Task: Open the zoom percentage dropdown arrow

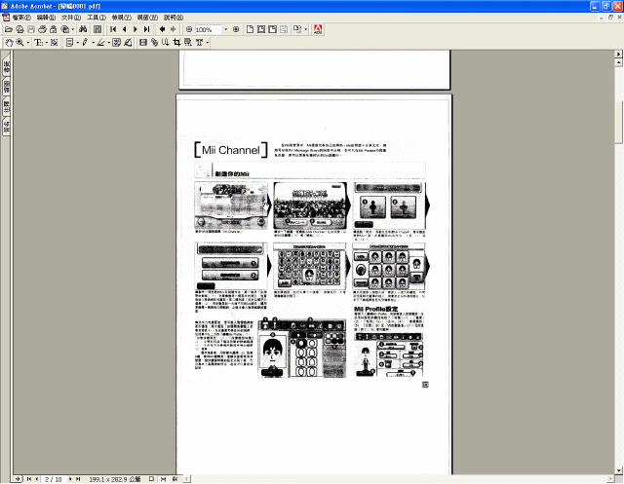Action: (225, 29)
